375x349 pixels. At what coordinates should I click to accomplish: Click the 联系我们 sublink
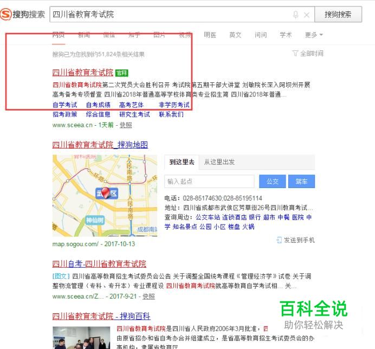click(x=171, y=114)
